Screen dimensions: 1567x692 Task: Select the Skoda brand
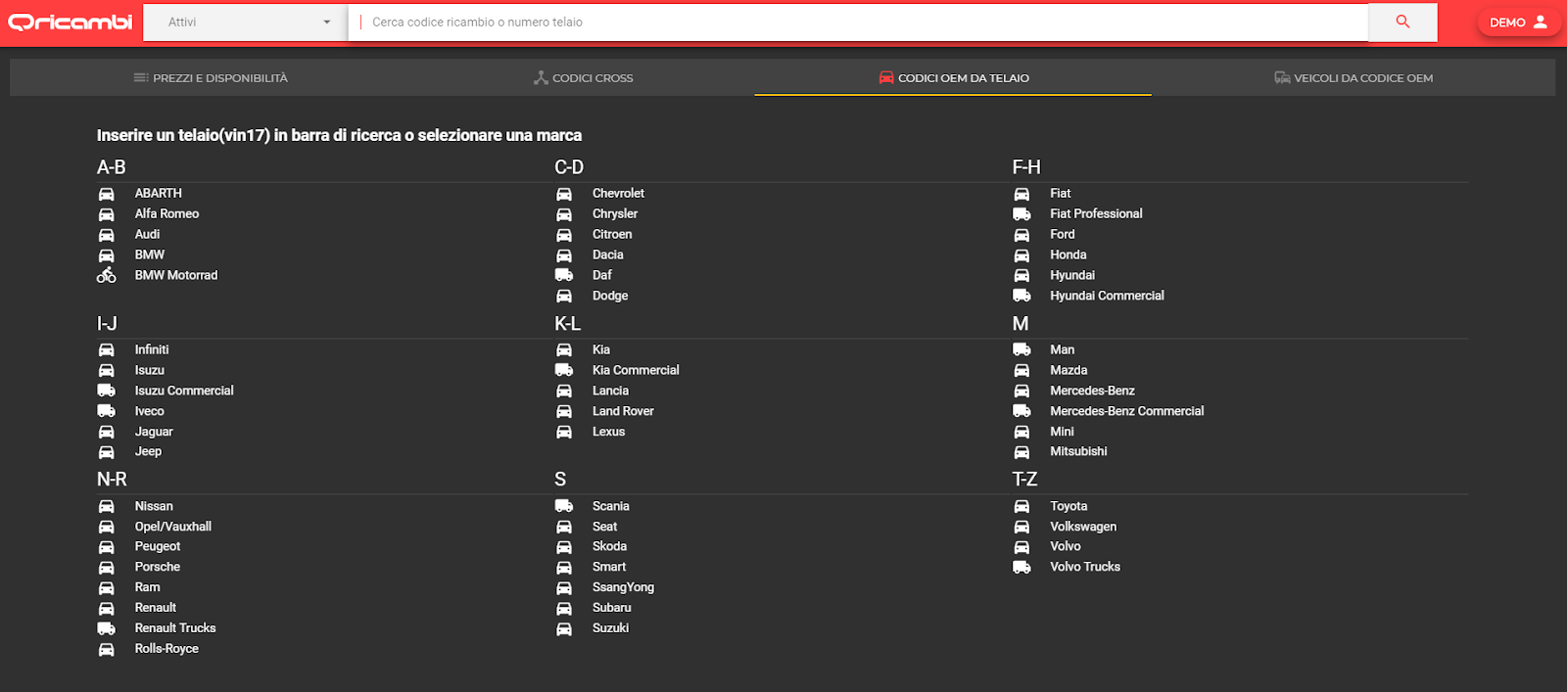(x=609, y=546)
